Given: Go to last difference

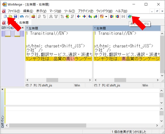Looking at the screenshot, I should pyautogui.click(x=73, y=16).
